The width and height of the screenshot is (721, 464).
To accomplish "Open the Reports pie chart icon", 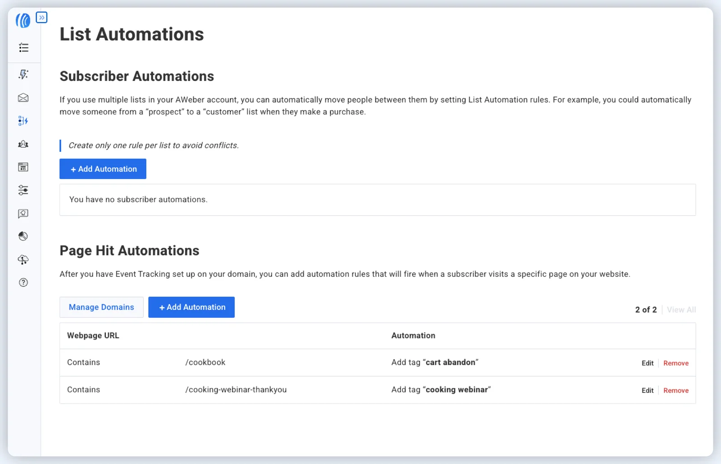I will pyautogui.click(x=23, y=236).
